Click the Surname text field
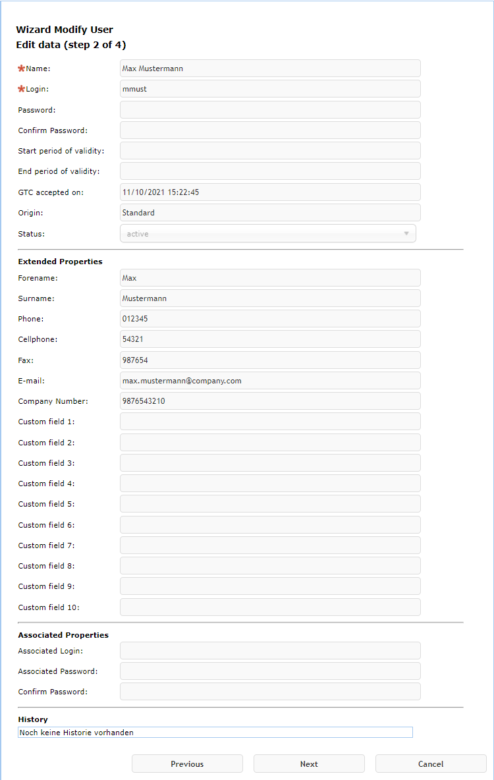Viewport: 494px width, 780px height. (270, 298)
